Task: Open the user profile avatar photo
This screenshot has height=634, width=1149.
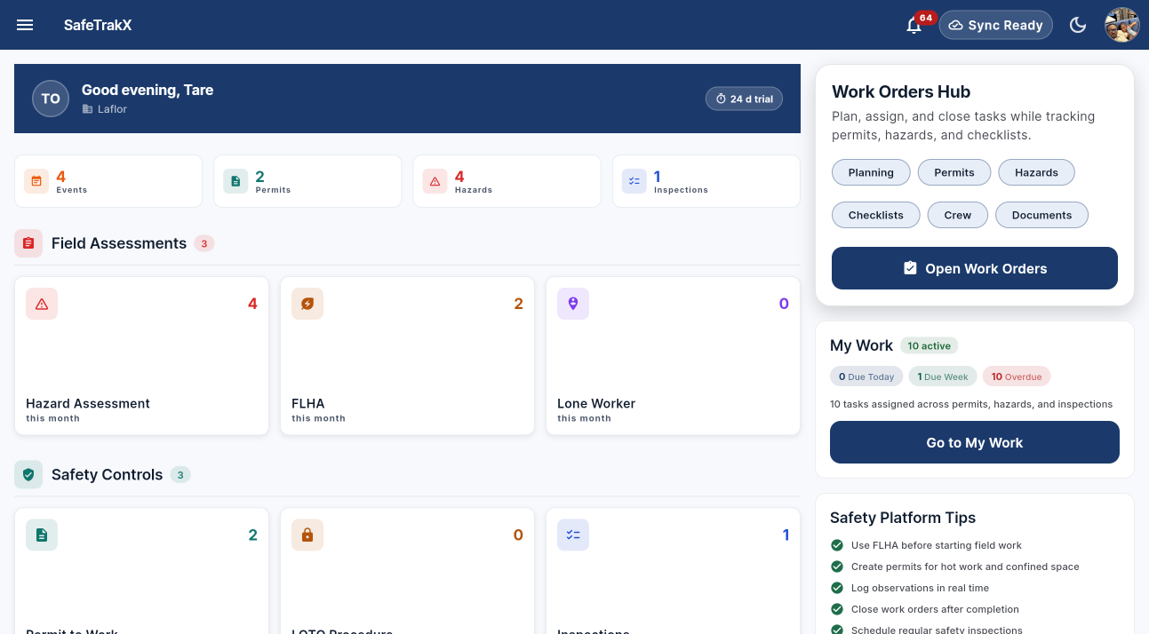Action: click(x=1121, y=25)
